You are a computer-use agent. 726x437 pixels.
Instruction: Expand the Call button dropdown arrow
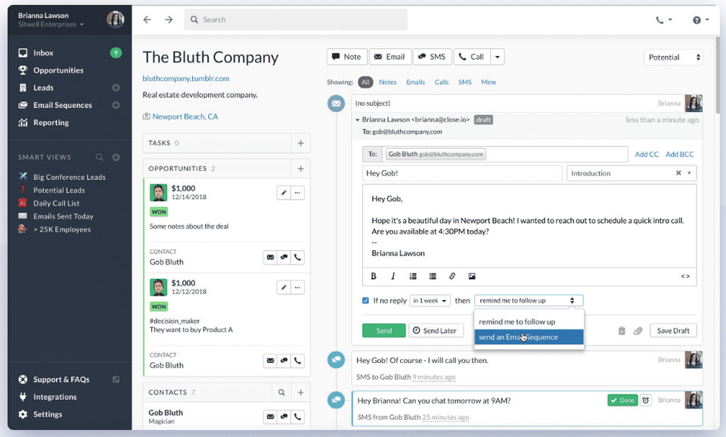498,57
